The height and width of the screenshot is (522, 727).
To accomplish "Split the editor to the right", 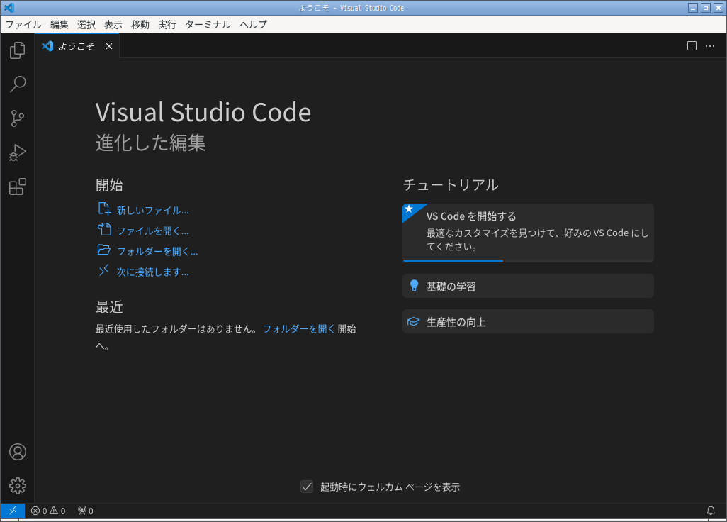I will [x=692, y=46].
